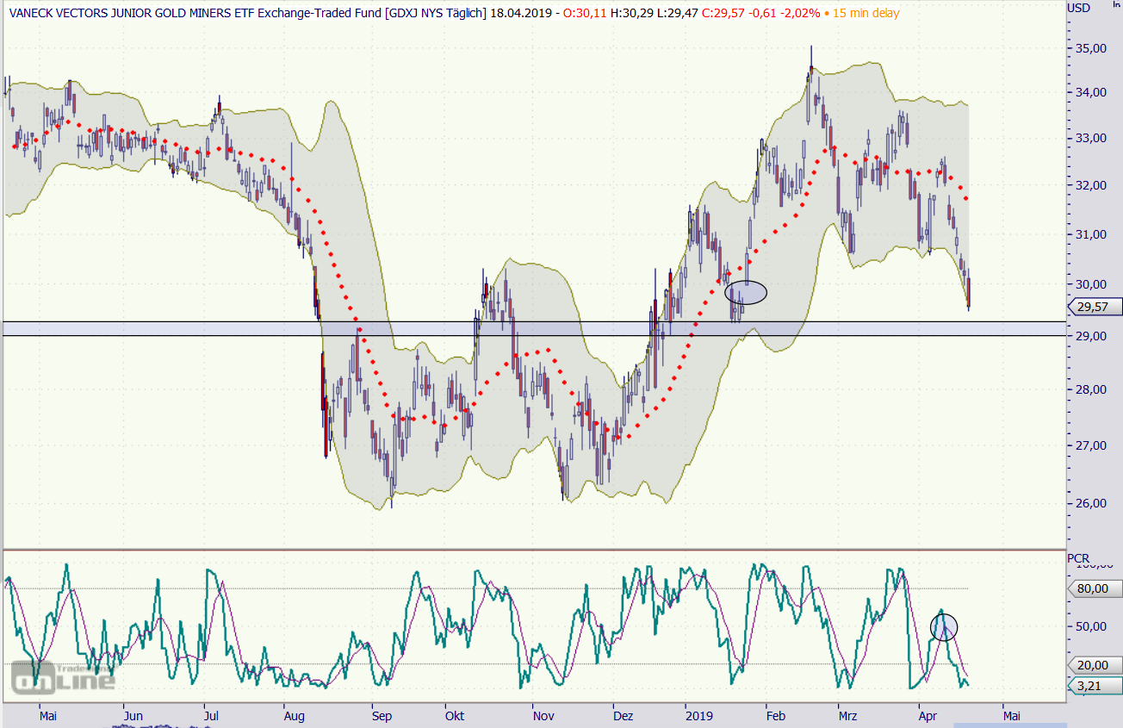Click the Nov month label
1123x728 pixels.
click(543, 716)
